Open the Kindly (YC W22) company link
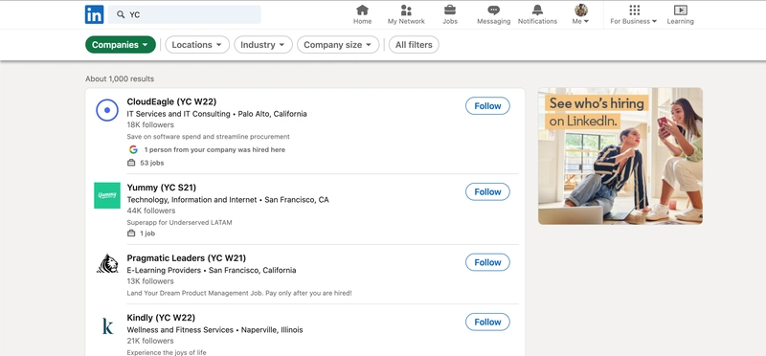The width and height of the screenshot is (766, 356). point(161,318)
